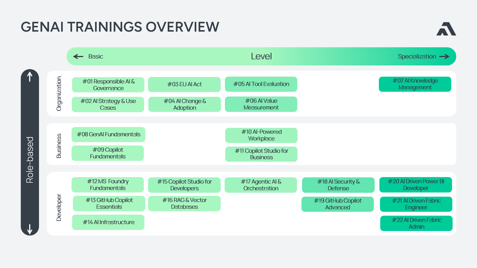Click the down arrow on Role-based bar
This screenshot has width=477, height=268.
click(x=30, y=229)
